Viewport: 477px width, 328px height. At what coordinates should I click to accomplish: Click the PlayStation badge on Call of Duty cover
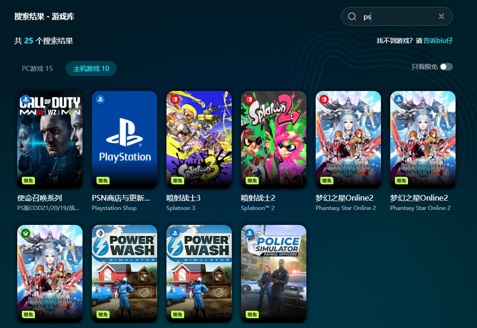[25, 99]
